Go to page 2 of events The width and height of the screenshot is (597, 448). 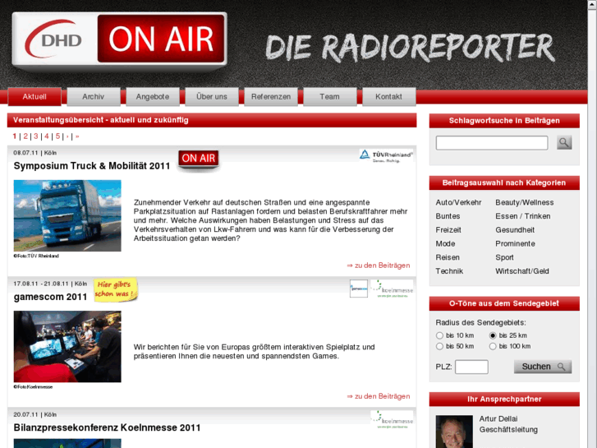(25, 136)
